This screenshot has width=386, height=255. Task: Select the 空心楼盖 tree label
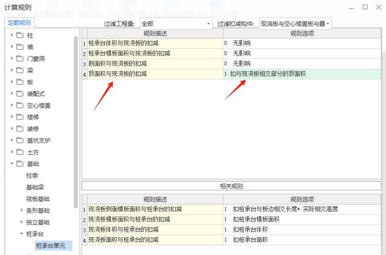pyautogui.click(x=39, y=106)
